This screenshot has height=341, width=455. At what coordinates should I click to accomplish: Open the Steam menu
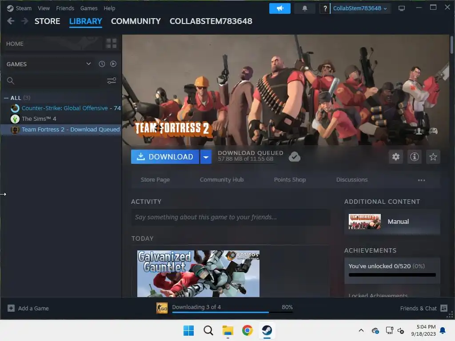pyautogui.click(x=24, y=8)
